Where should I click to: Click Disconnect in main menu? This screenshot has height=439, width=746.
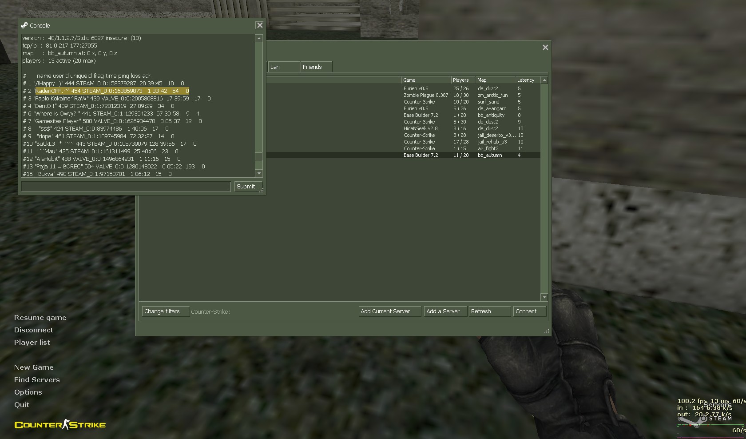coord(33,330)
